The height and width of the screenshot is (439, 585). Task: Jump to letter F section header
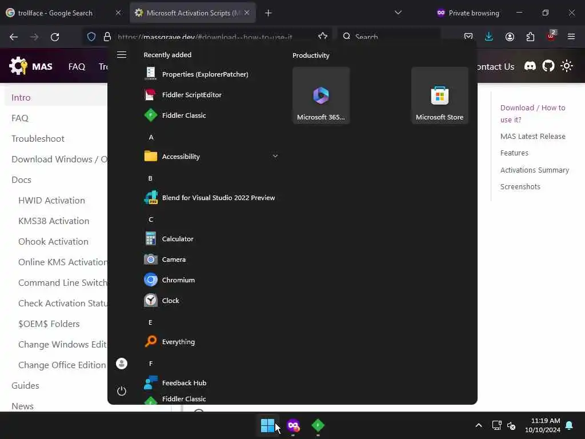click(x=151, y=363)
